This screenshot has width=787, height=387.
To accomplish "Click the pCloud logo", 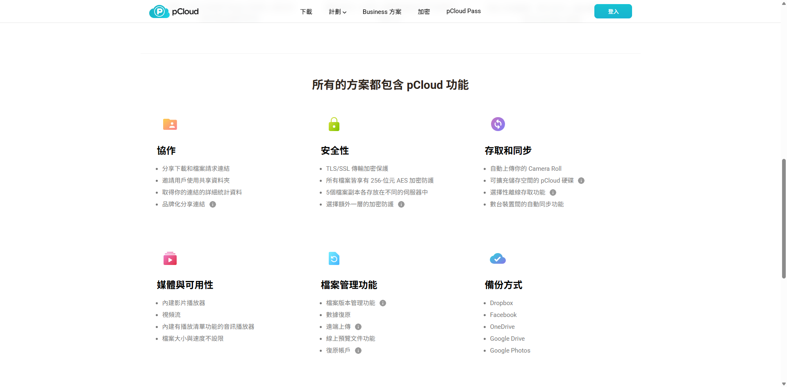I will [x=174, y=11].
